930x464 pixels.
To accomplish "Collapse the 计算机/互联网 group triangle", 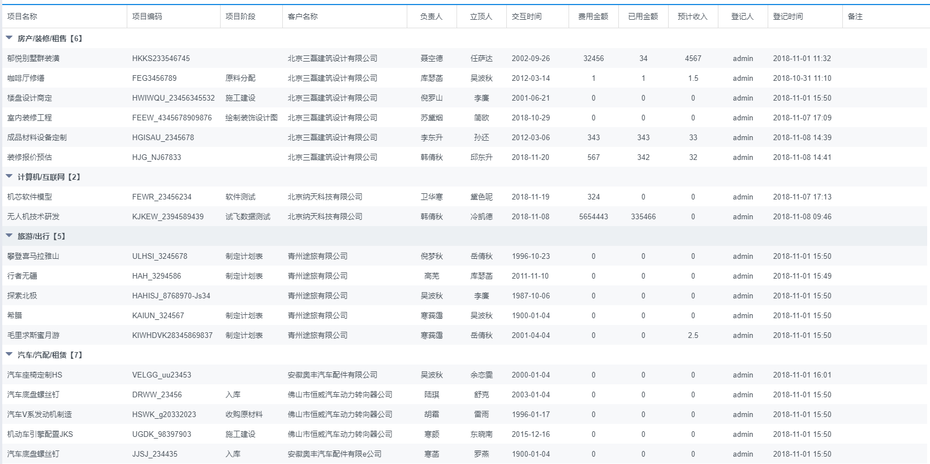I will click(x=9, y=176).
